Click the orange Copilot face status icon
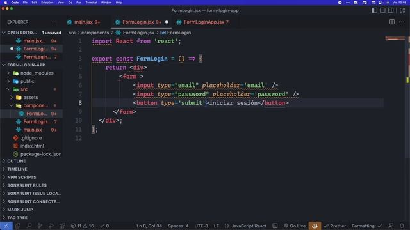 point(315,226)
